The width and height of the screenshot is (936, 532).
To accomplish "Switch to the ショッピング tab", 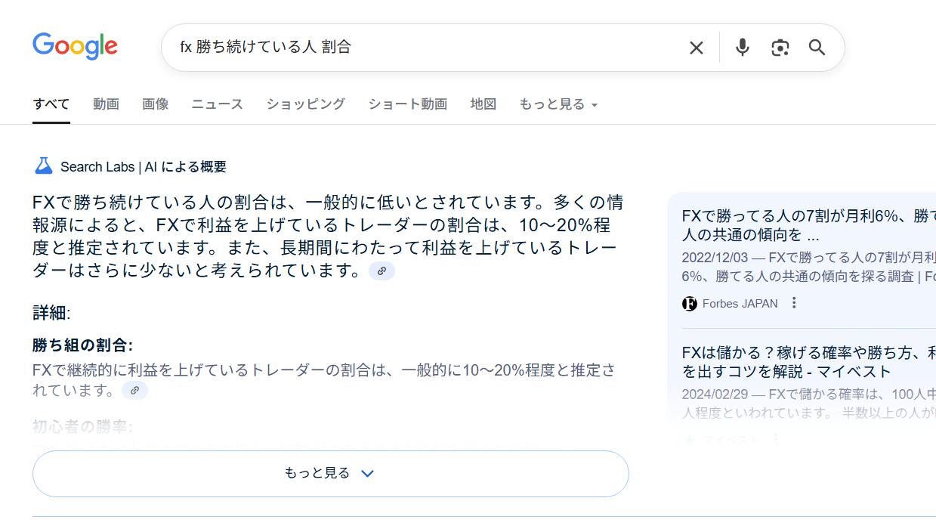I will tap(305, 104).
